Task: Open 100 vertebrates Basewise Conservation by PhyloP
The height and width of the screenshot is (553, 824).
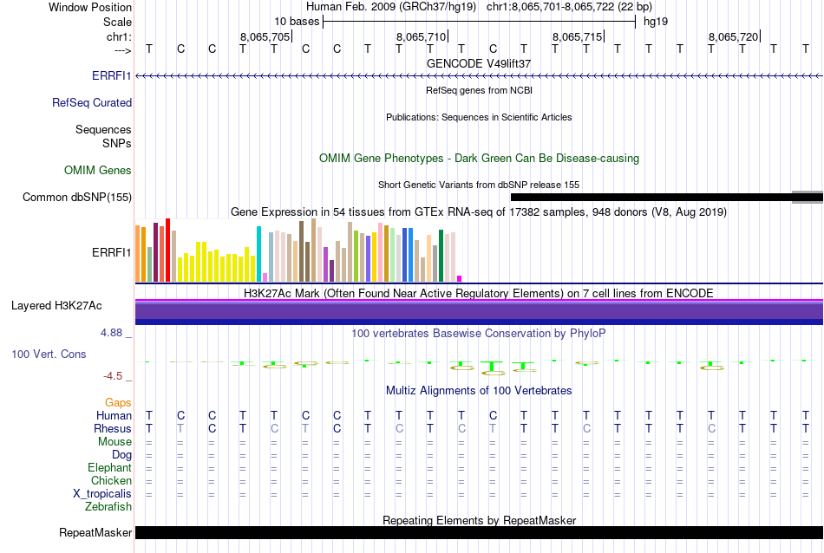Action: [479, 334]
